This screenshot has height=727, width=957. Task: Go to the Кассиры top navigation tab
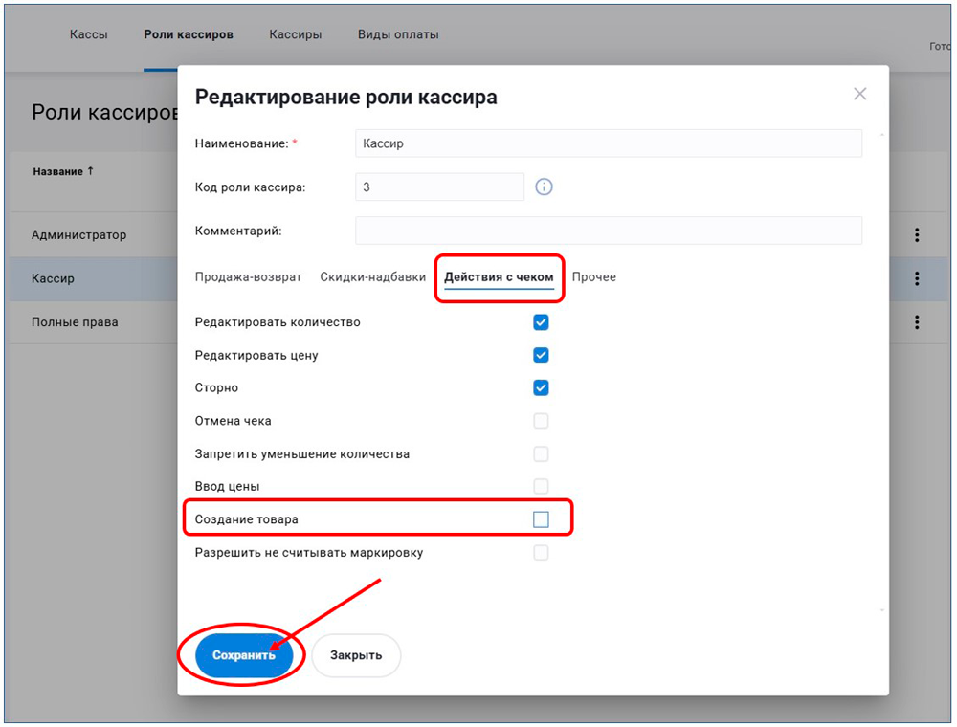click(295, 34)
